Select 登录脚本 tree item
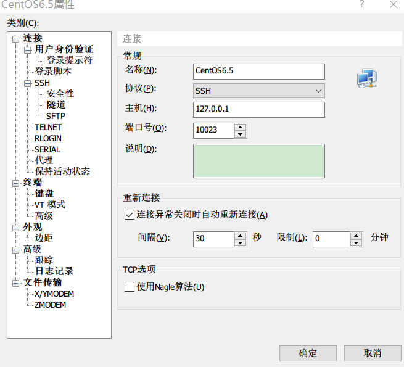404x367 pixels. (53, 72)
